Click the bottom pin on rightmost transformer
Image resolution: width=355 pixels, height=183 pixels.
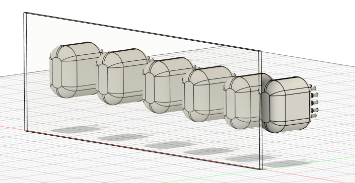tap(314, 116)
